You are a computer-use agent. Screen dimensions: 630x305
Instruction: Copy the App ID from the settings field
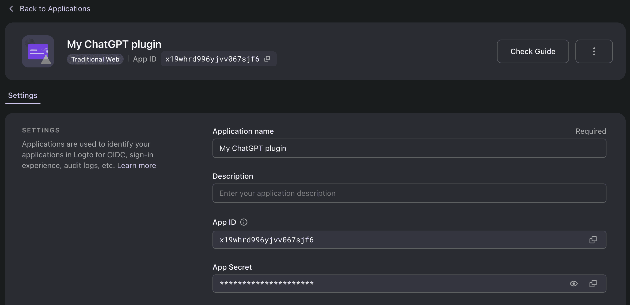[593, 240]
